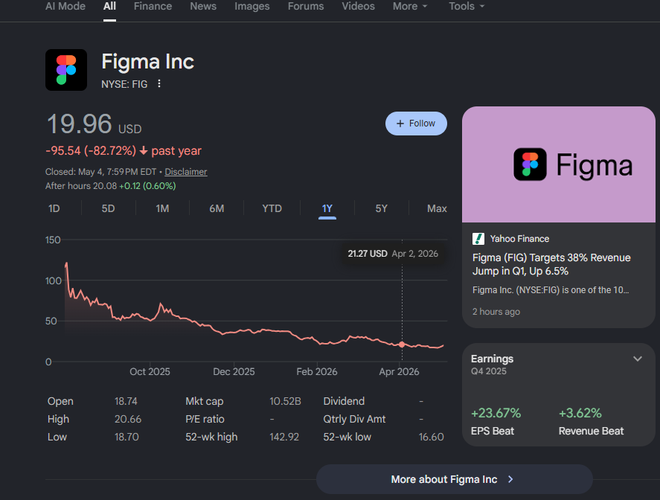Click the Qtrly Div Amt label
Screen dimensions: 660x500
tap(354, 419)
